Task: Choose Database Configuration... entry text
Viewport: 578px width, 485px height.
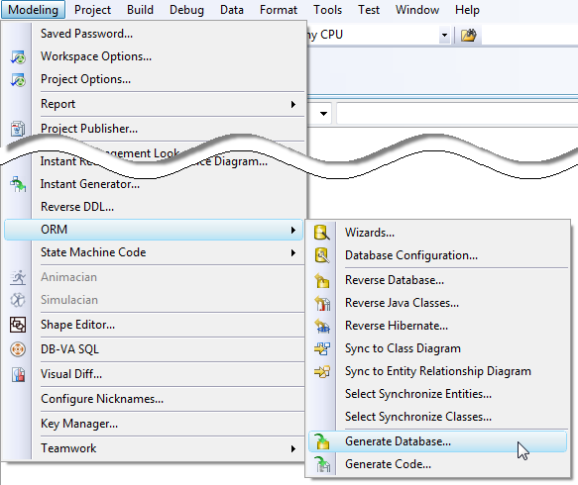Action: [x=411, y=255]
